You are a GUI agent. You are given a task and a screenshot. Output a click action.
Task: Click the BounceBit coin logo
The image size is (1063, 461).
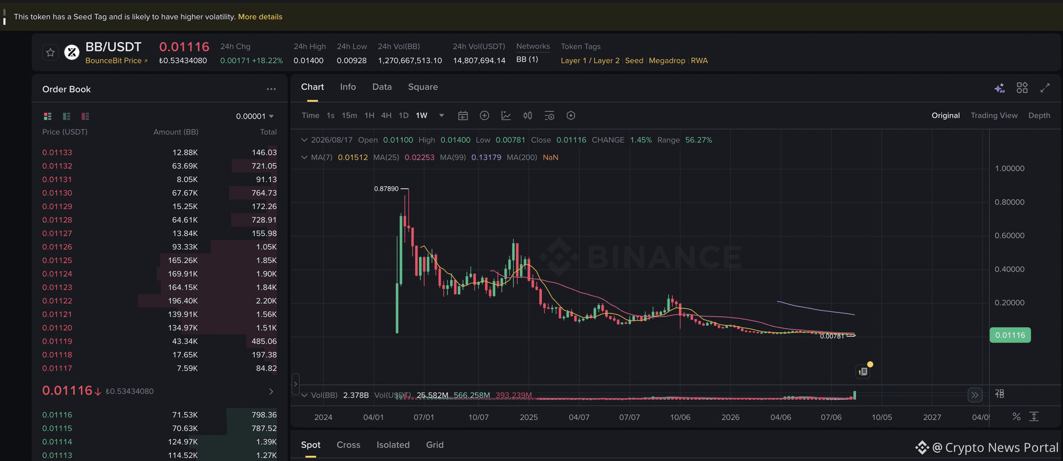coord(72,52)
